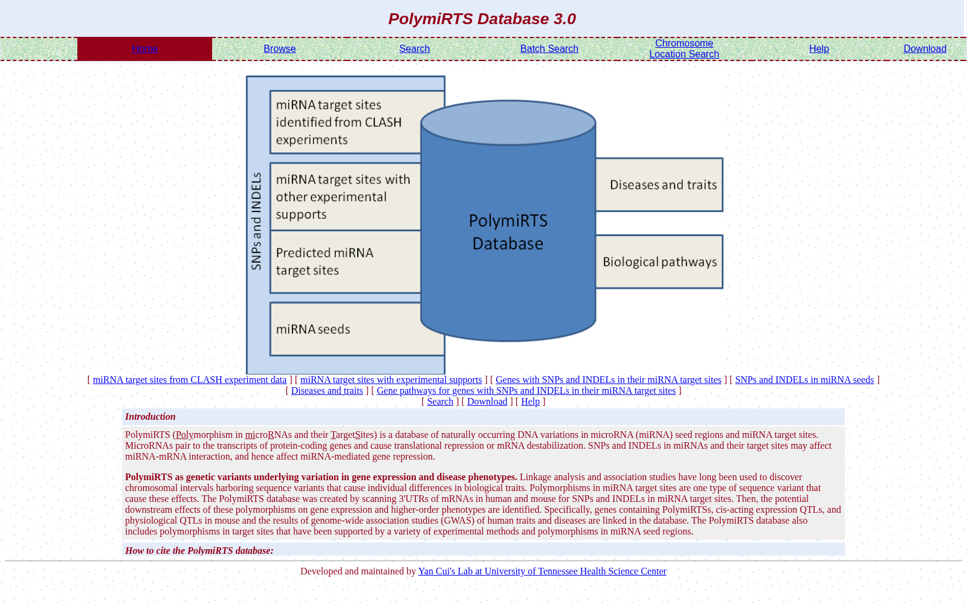967x604 pixels.
Task: Open Chromosome Location Search
Action: click(x=684, y=49)
